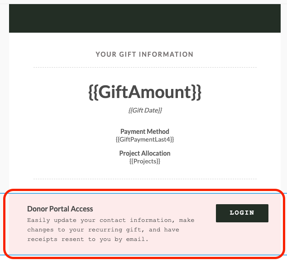Screen dimensions: 287x260
Task: Click the YOUR GIFT INFORMATION heading
Action: (x=144, y=54)
